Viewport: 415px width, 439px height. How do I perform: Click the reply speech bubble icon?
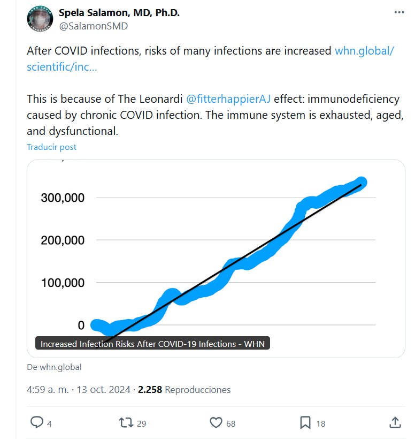click(36, 423)
